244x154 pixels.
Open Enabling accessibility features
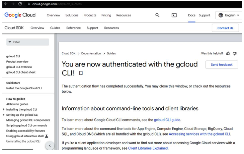tap(25, 131)
